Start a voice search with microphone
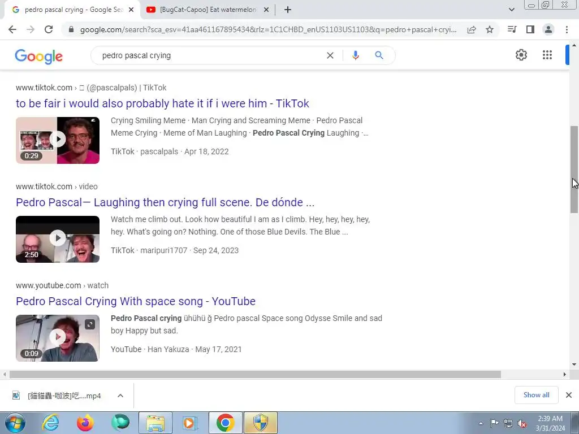This screenshot has width=579, height=434. coord(355,55)
